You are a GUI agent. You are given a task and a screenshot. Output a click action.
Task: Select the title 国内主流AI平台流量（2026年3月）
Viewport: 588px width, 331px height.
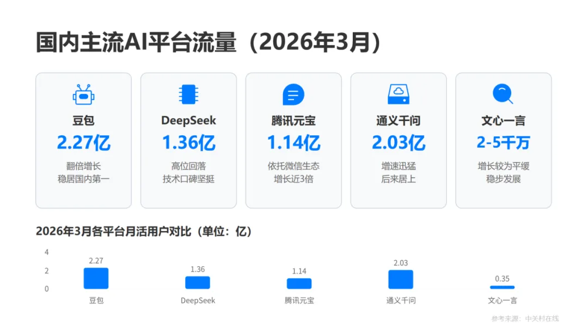click(208, 41)
